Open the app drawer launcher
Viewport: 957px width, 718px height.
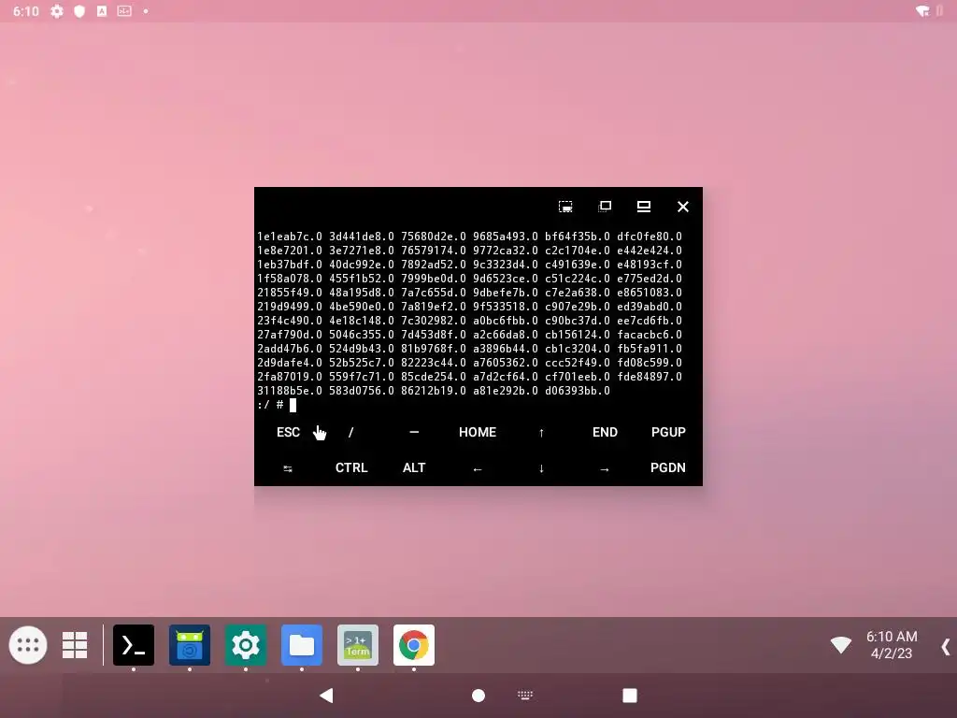point(28,645)
